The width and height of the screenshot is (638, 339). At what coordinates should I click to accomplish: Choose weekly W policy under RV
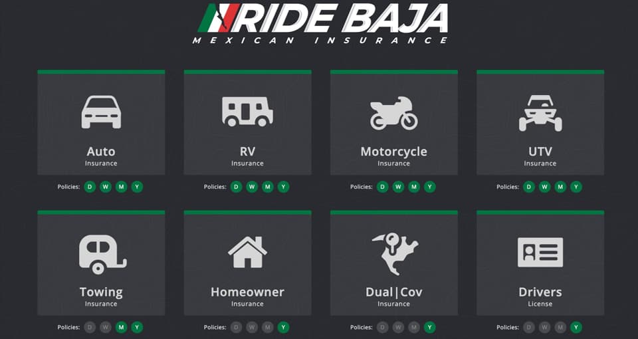(x=252, y=187)
